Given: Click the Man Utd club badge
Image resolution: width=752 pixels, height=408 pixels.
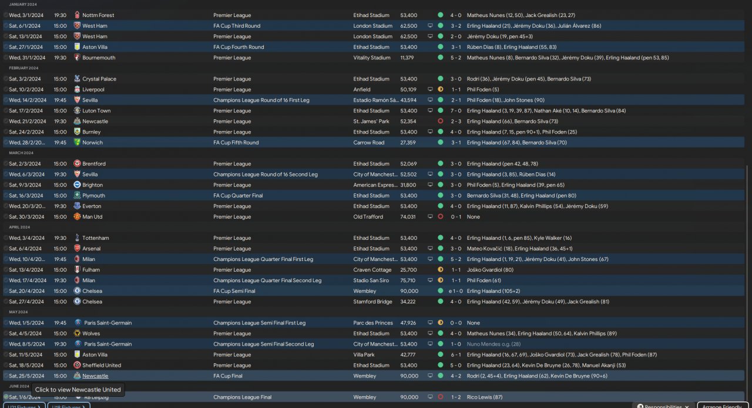Looking at the screenshot, I should [77, 216].
